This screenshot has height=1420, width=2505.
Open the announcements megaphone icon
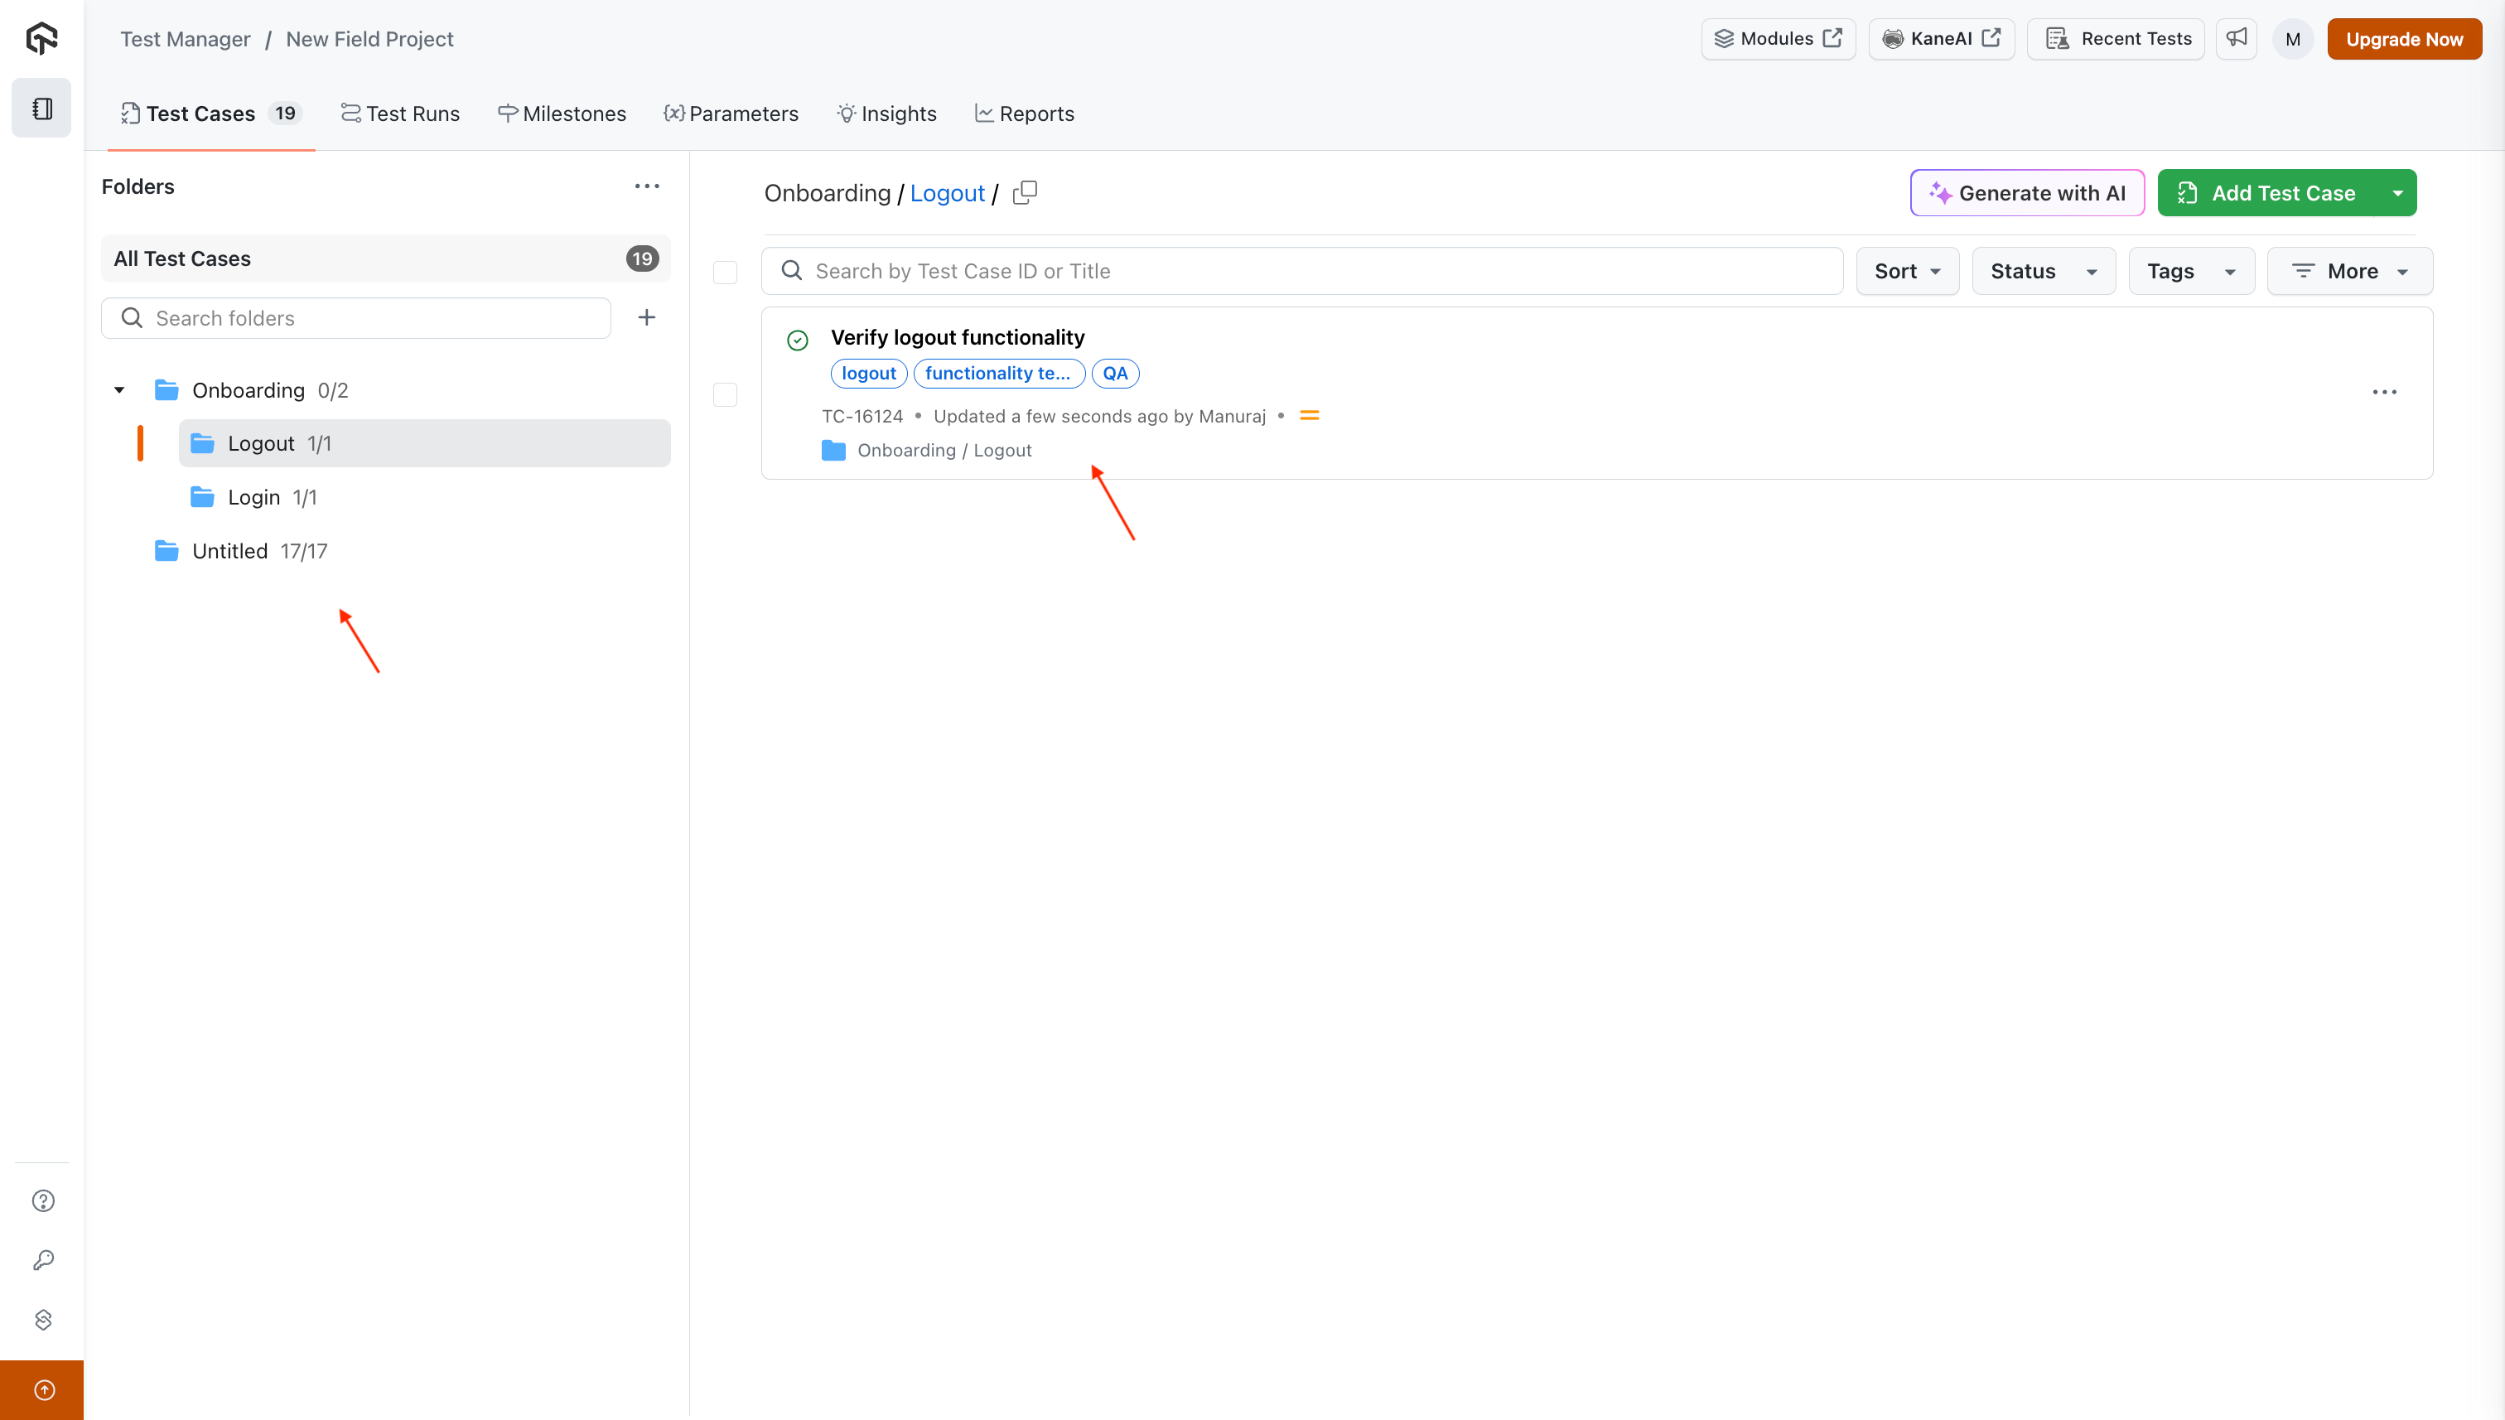click(2236, 38)
